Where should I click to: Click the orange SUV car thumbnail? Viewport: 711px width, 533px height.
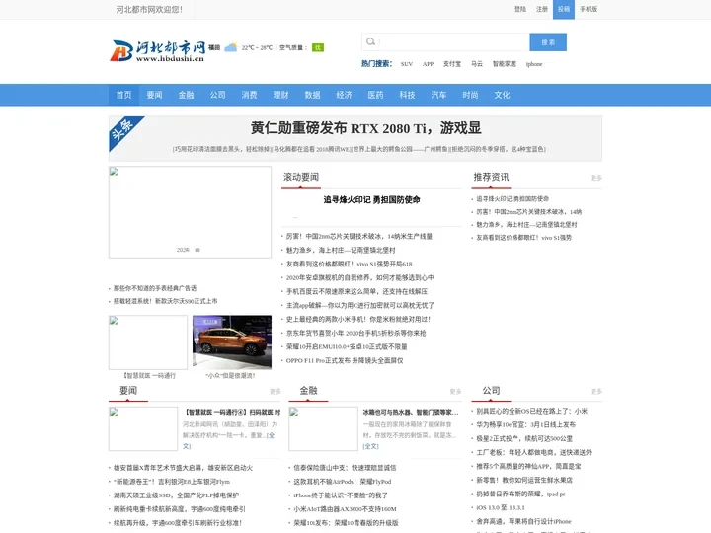[232, 343]
